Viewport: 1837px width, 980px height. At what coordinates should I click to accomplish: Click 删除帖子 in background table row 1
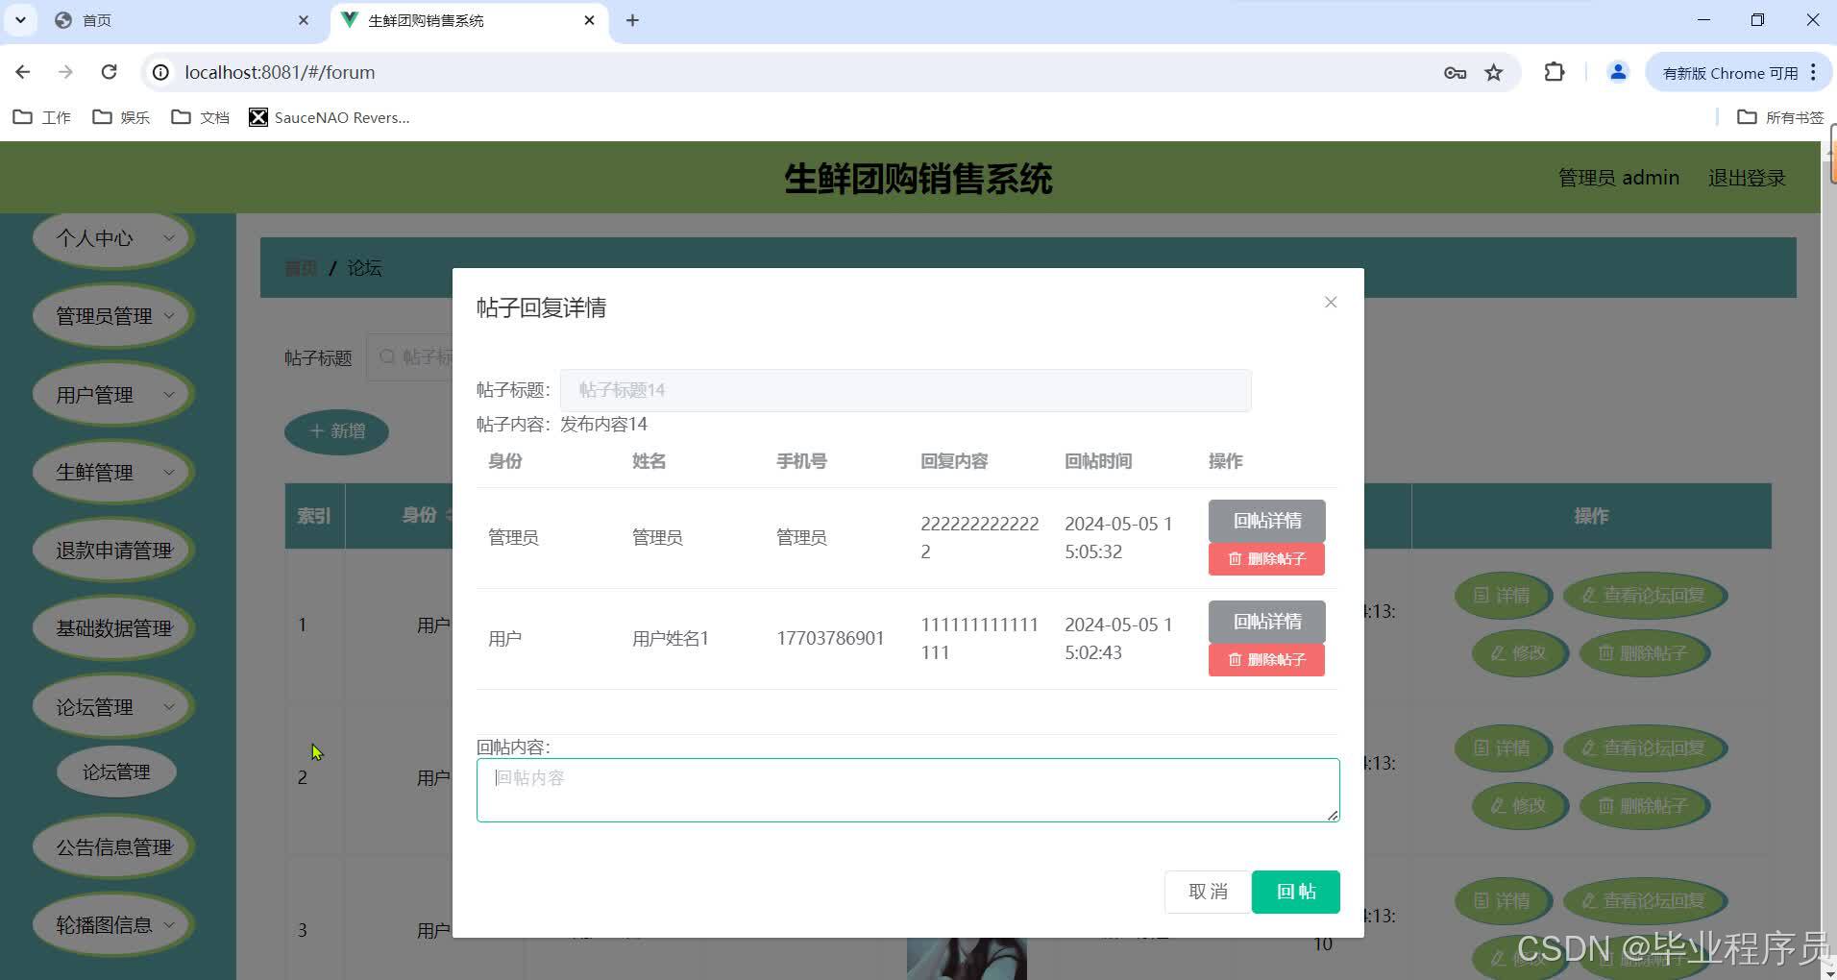coord(1644,653)
